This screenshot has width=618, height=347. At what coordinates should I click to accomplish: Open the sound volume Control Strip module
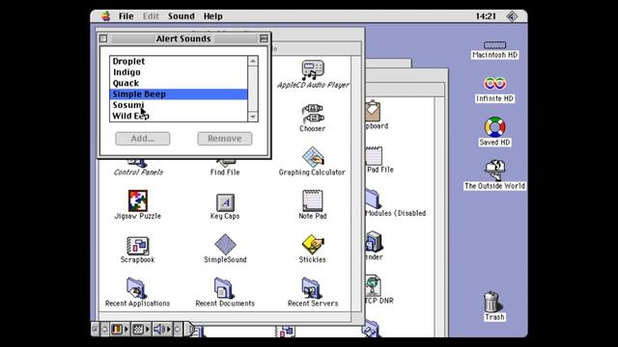162,330
